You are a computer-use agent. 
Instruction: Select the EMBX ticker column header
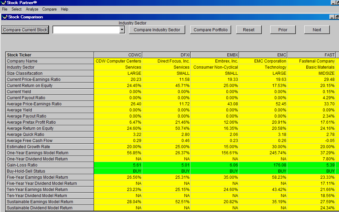click(x=215, y=55)
